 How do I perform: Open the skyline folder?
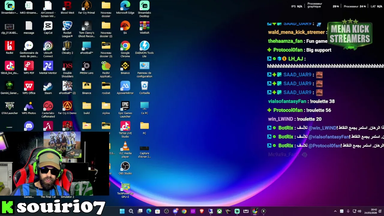click(106, 108)
